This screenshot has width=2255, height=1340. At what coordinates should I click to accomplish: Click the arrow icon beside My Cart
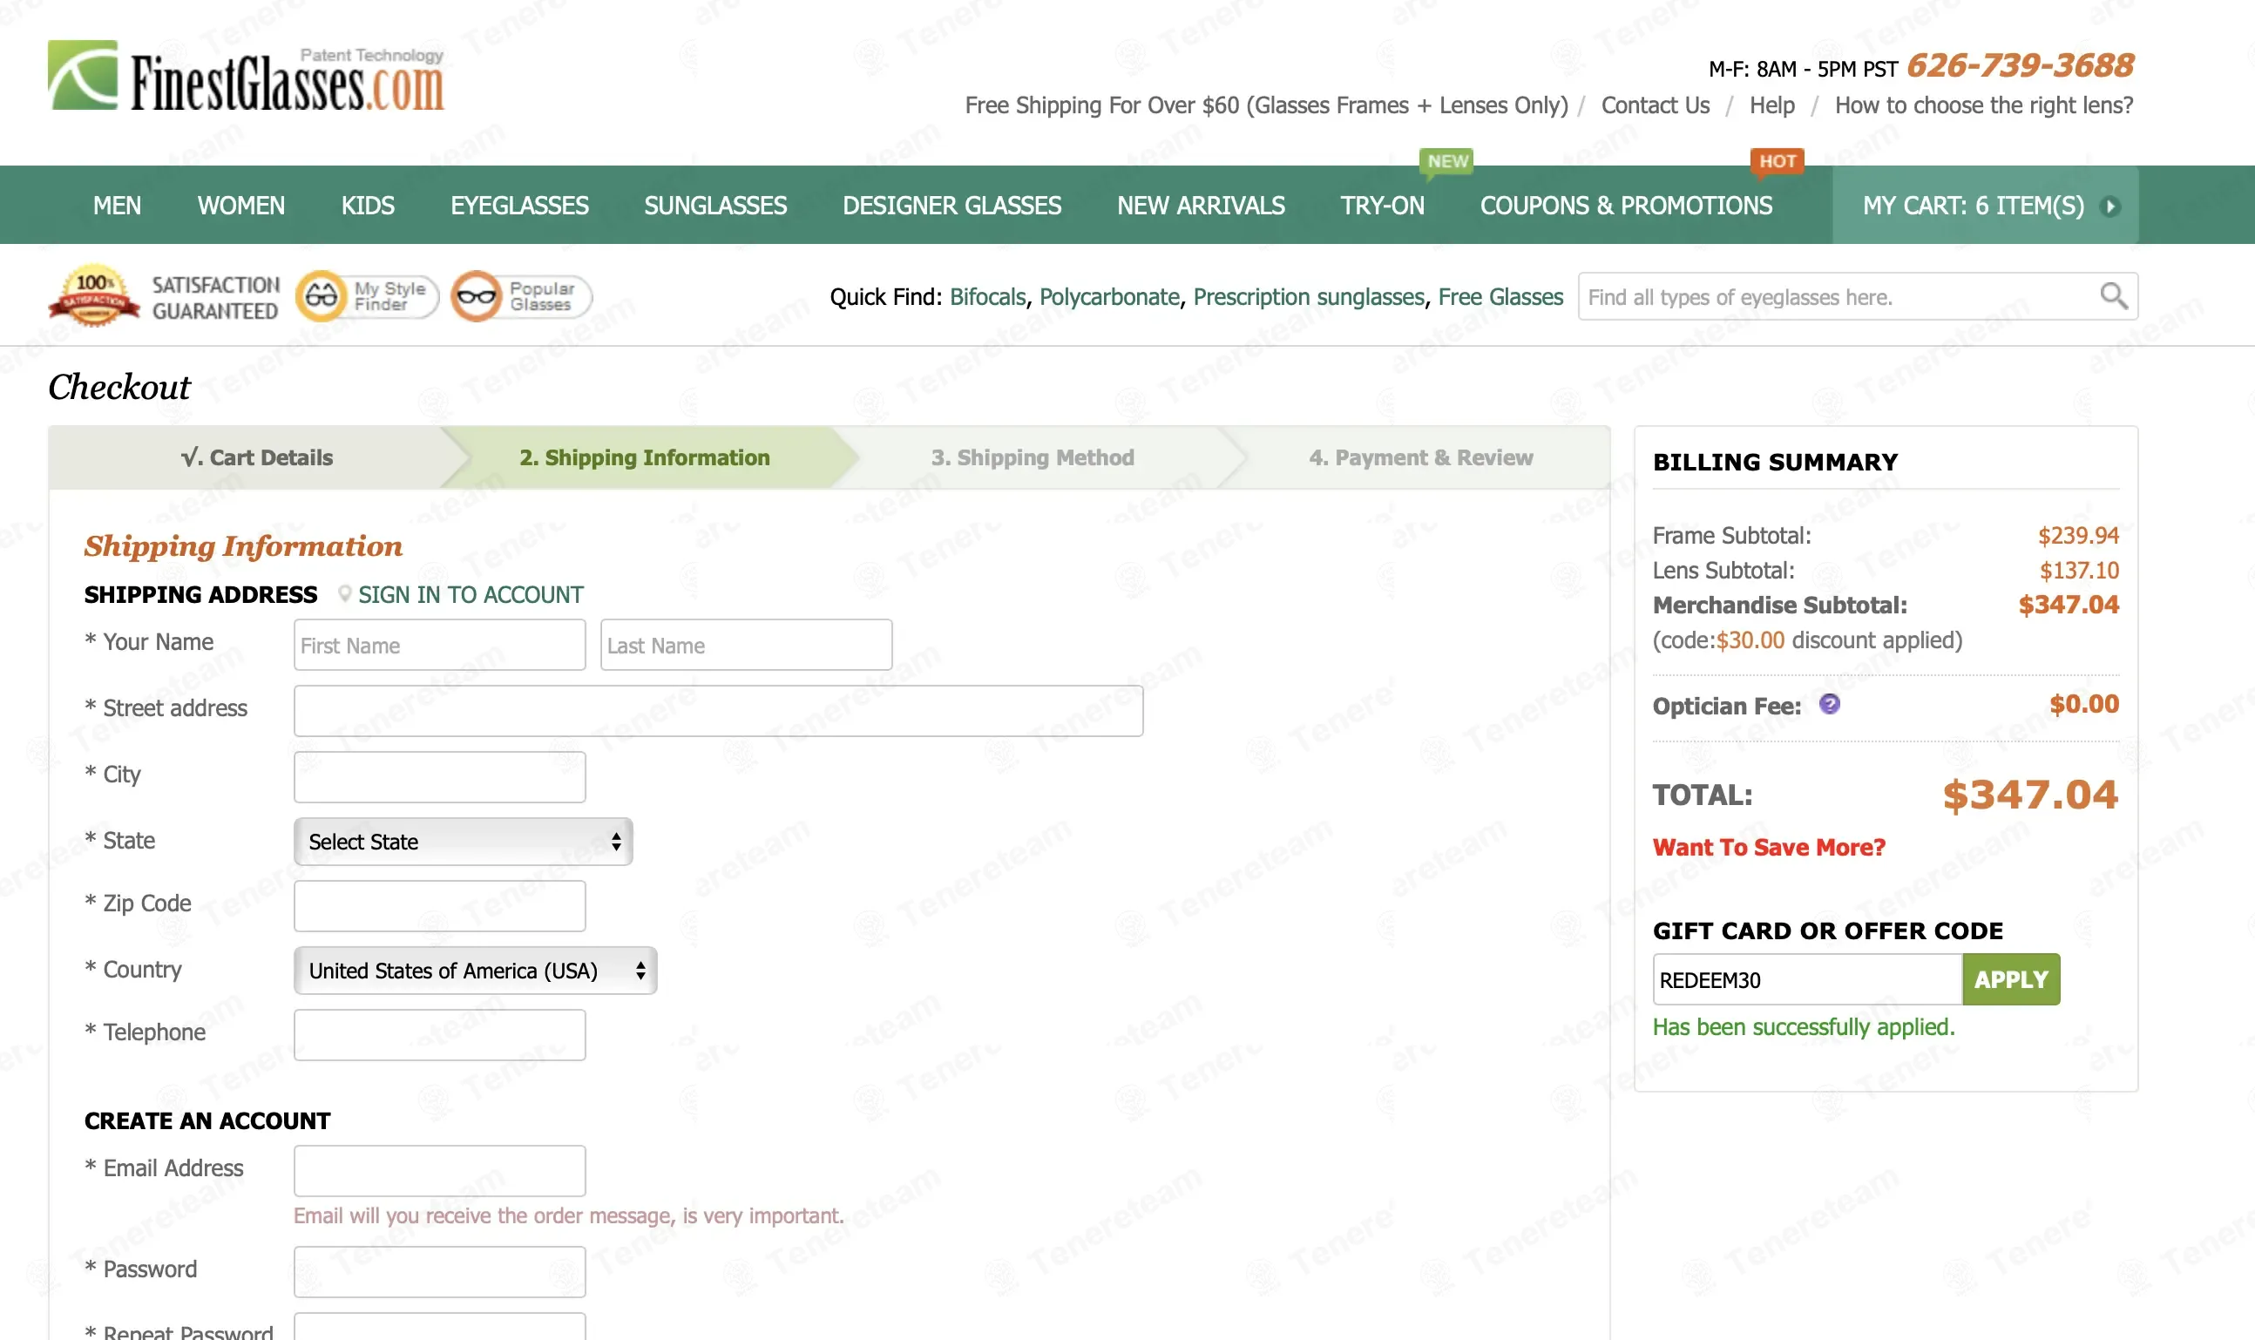pyautogui.click(x=2110, y=206)
